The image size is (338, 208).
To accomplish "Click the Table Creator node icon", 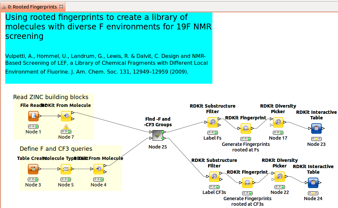I will point(33,169).
